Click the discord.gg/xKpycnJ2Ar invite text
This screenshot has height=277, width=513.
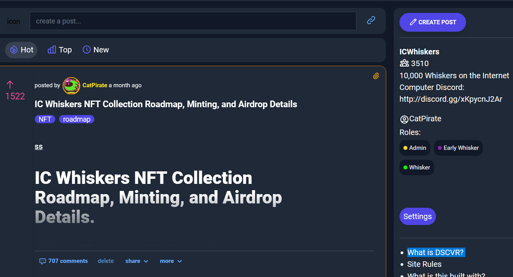[x=451, y=99]
